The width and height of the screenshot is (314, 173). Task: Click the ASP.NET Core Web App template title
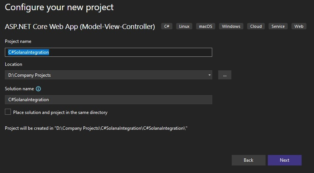pyautogui.click(x=80, y=27)
